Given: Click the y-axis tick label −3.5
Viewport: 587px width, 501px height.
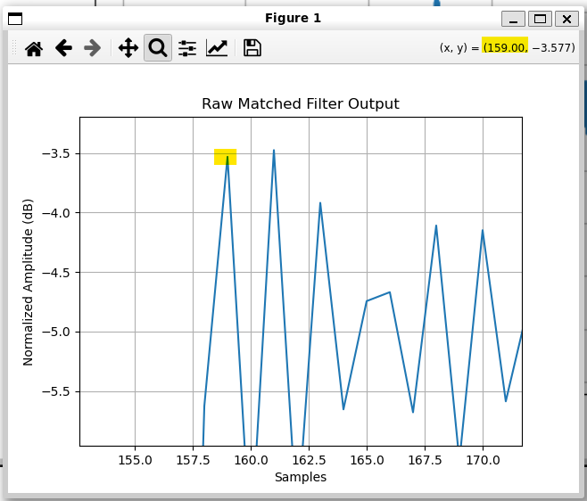Looking at the screenshot, I should [56, 154].
